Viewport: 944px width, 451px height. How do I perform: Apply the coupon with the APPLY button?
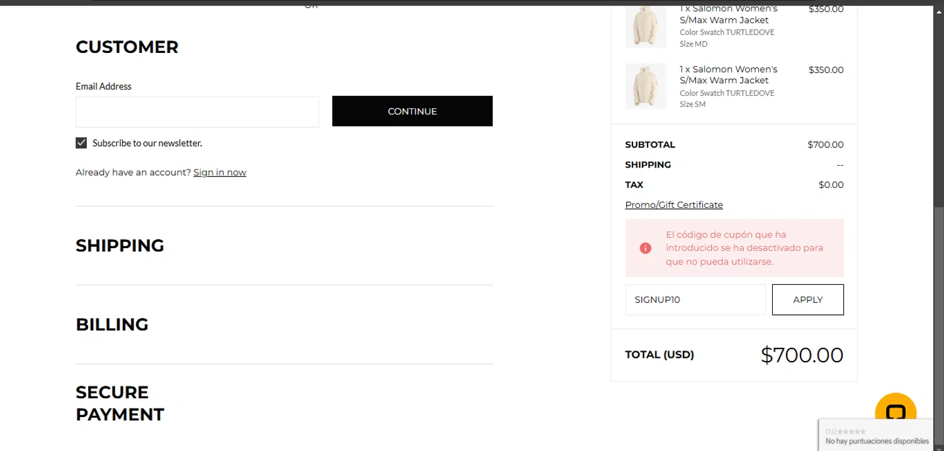coord(807,300)
